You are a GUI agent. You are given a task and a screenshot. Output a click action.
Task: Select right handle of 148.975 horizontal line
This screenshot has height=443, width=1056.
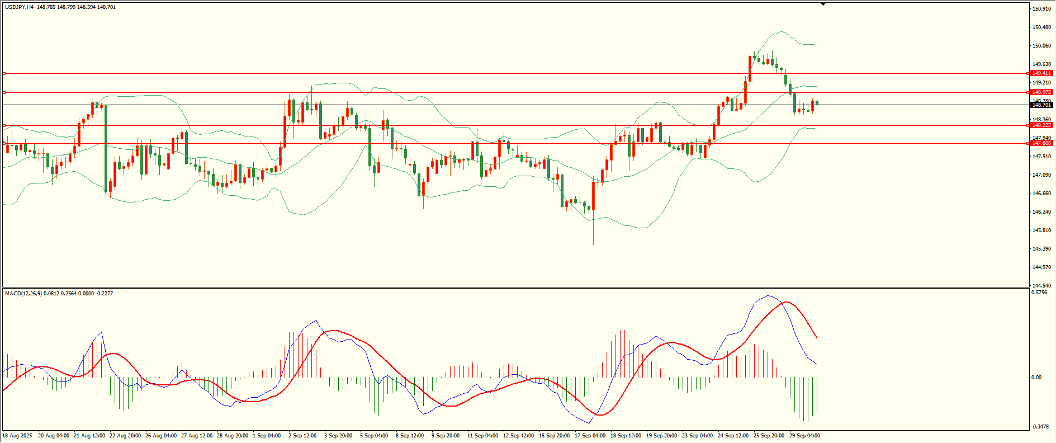[1028, 92]
